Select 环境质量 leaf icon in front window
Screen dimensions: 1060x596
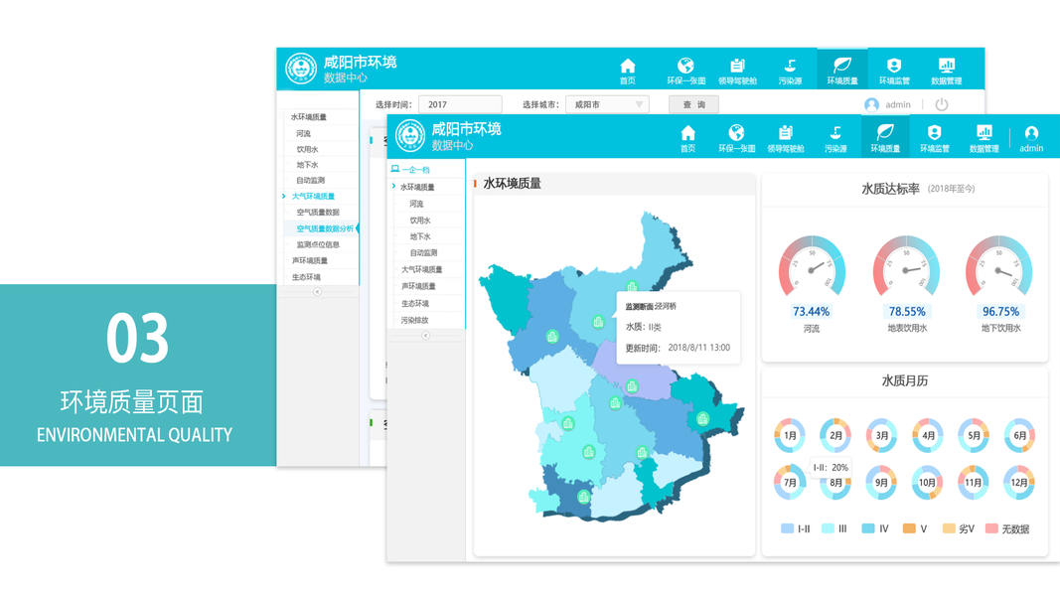pos(885,132)
